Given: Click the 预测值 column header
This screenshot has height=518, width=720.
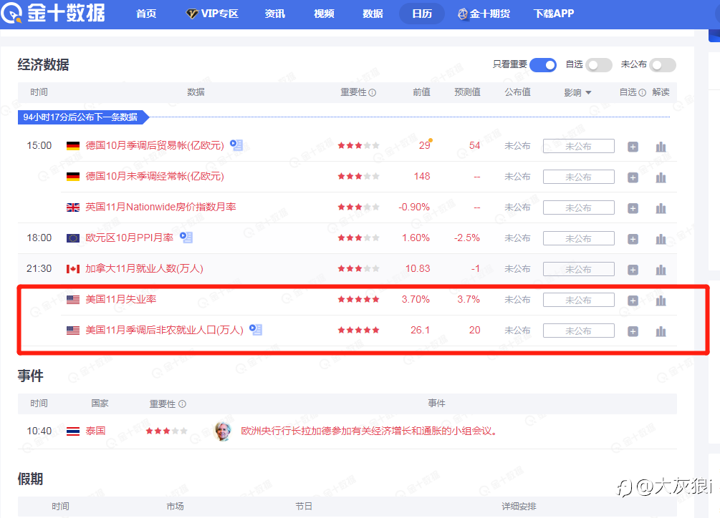Looking at the screenshot, I should pos(467,92).
